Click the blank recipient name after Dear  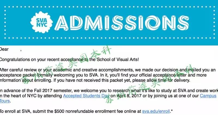click(15, 49)
